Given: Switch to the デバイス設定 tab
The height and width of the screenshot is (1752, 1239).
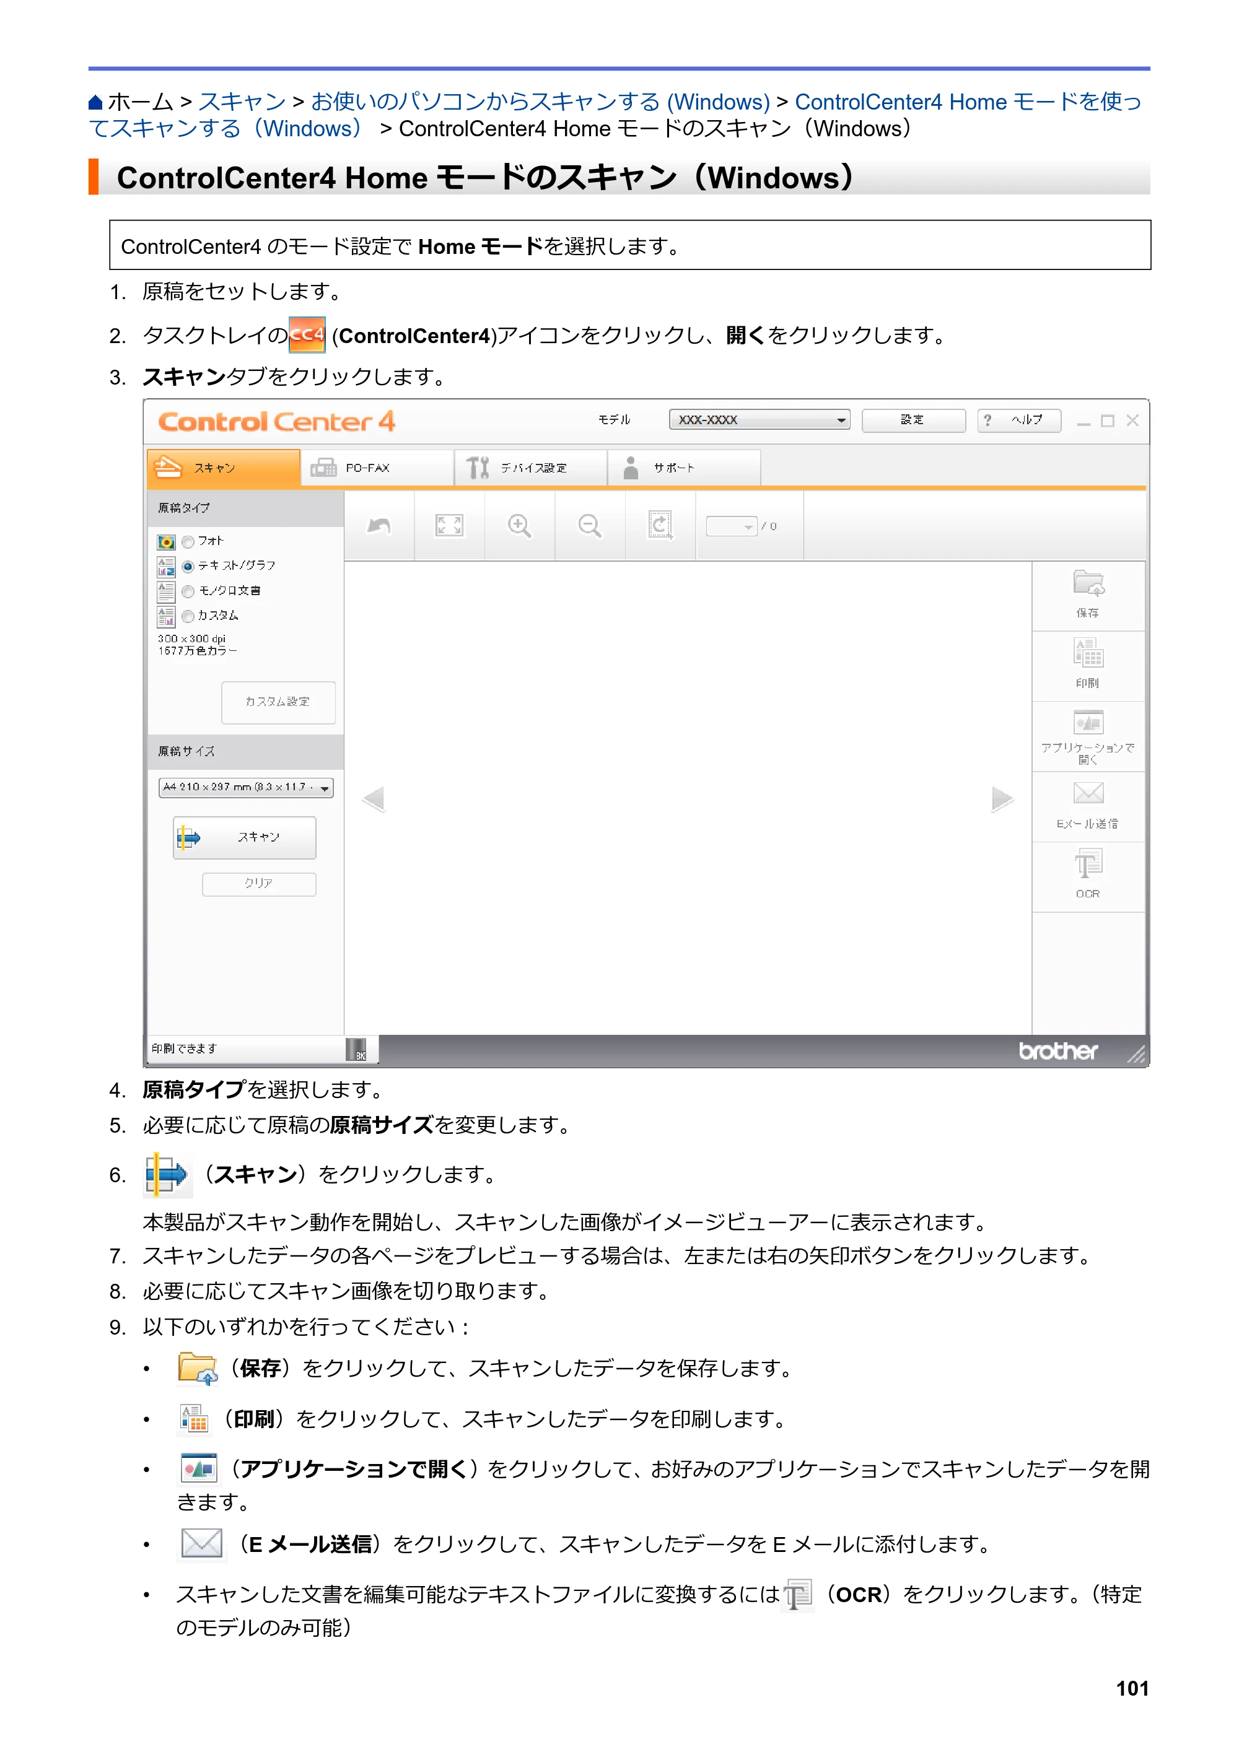Looking at the screenshot, I should [530, 468].
